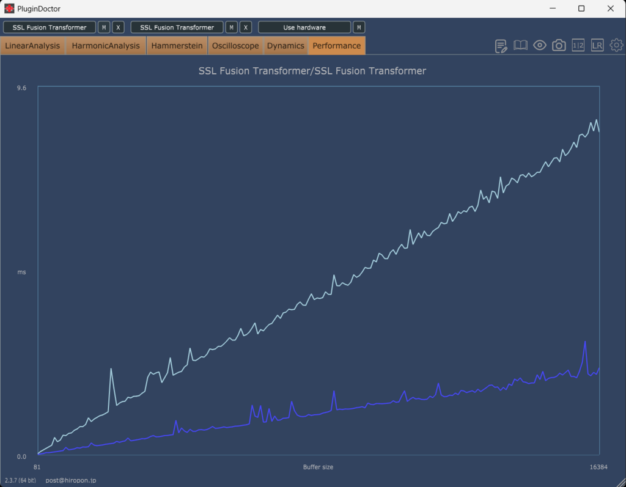Open first SSL Fusion Transformer plugin slot
This screenshot has height=487, width=626.
(50, 27)
